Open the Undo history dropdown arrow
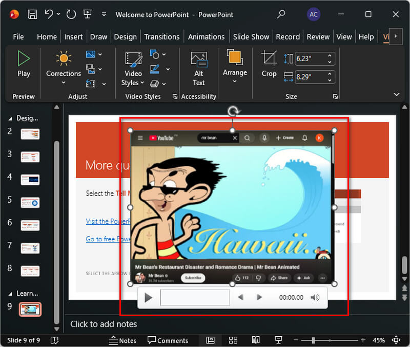 pos(58,14)
